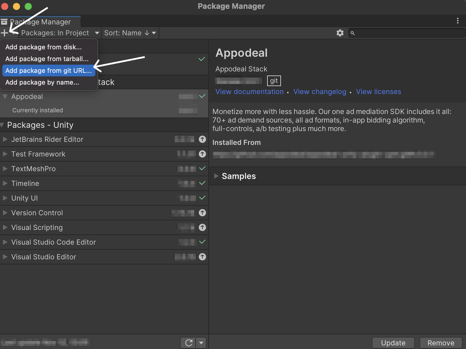Open the View documentation link
This screenshot has height=349, width=466.
tap(249, 92)
